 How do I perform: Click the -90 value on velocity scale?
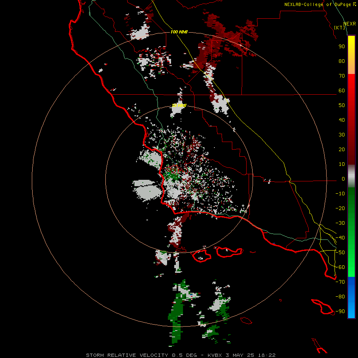tap(340, 311)
